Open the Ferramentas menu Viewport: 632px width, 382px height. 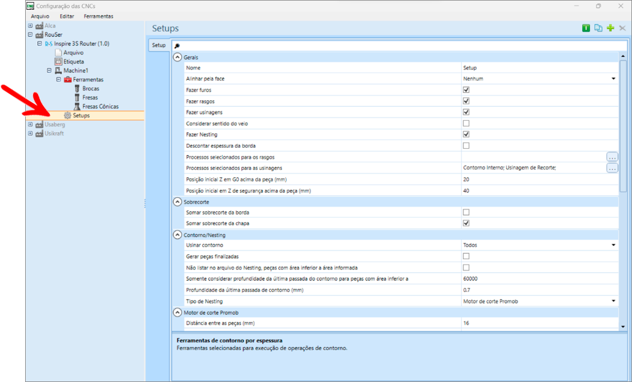(x=98, y=16)
